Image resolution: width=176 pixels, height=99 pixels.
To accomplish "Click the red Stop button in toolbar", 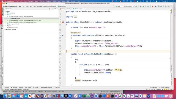I will click(x=153, y=6).
